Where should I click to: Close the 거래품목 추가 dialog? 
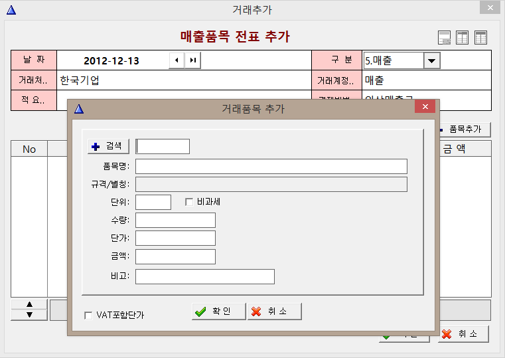click(425, 107)
